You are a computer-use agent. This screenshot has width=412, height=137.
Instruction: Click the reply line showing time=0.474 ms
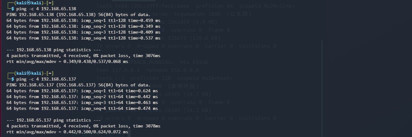82,108
